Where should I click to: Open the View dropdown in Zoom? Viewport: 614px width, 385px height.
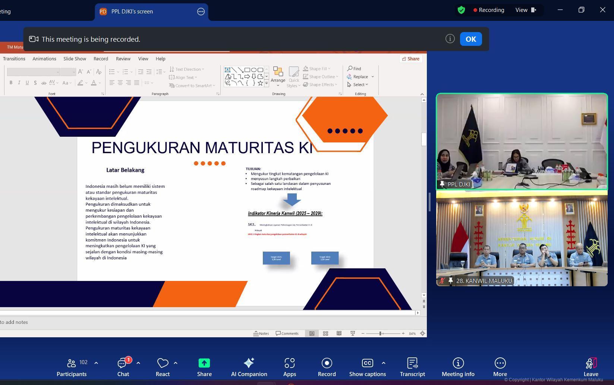(526, 10)
